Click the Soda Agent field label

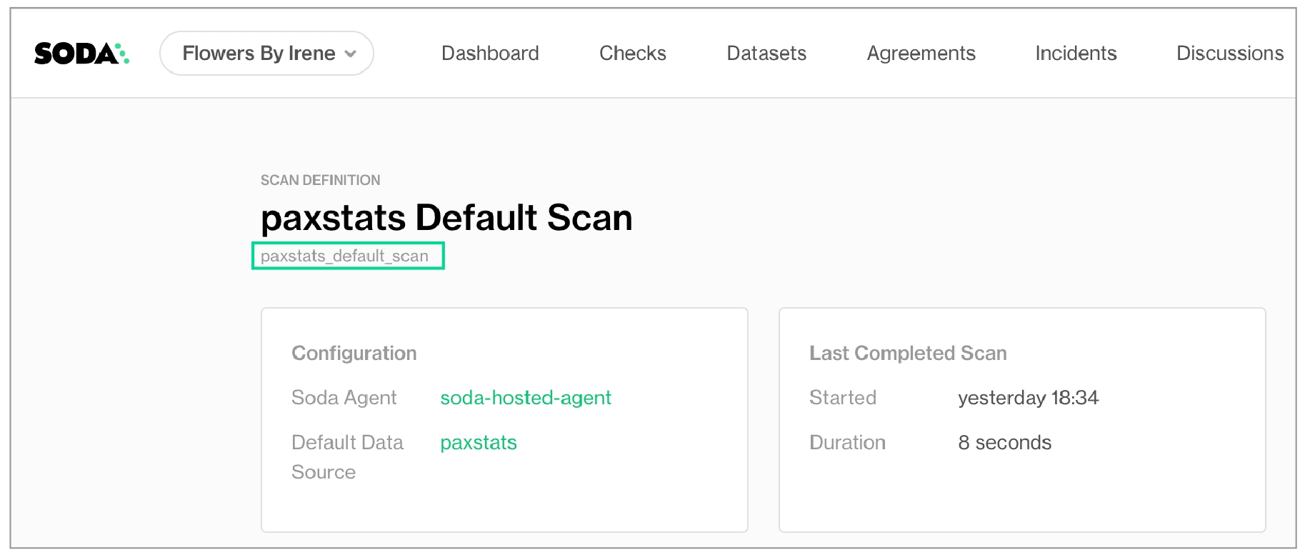pos(344,398)
